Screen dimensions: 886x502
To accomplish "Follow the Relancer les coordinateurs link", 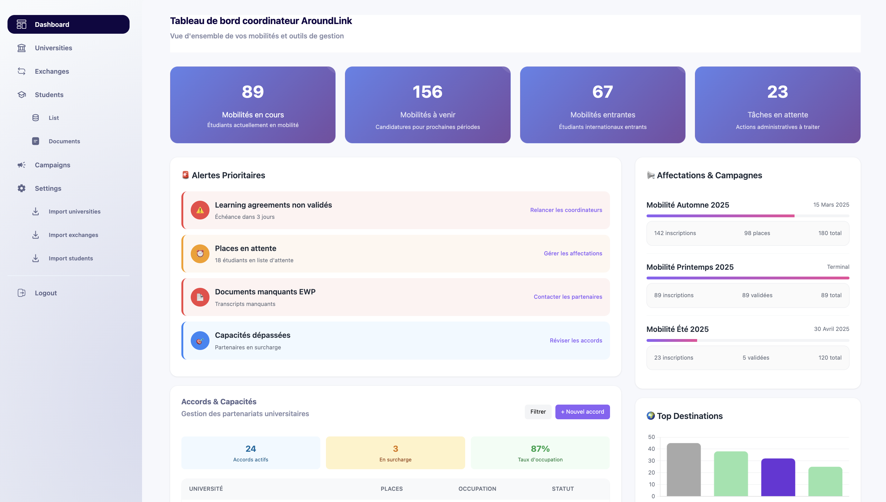I will (566, 210).
